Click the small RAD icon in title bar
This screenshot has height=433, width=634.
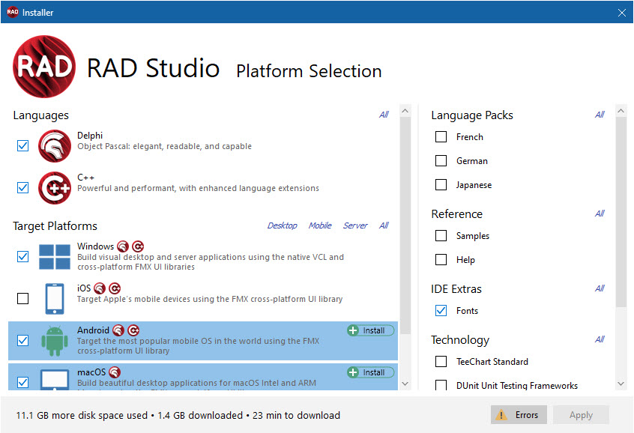coord(13,12)
